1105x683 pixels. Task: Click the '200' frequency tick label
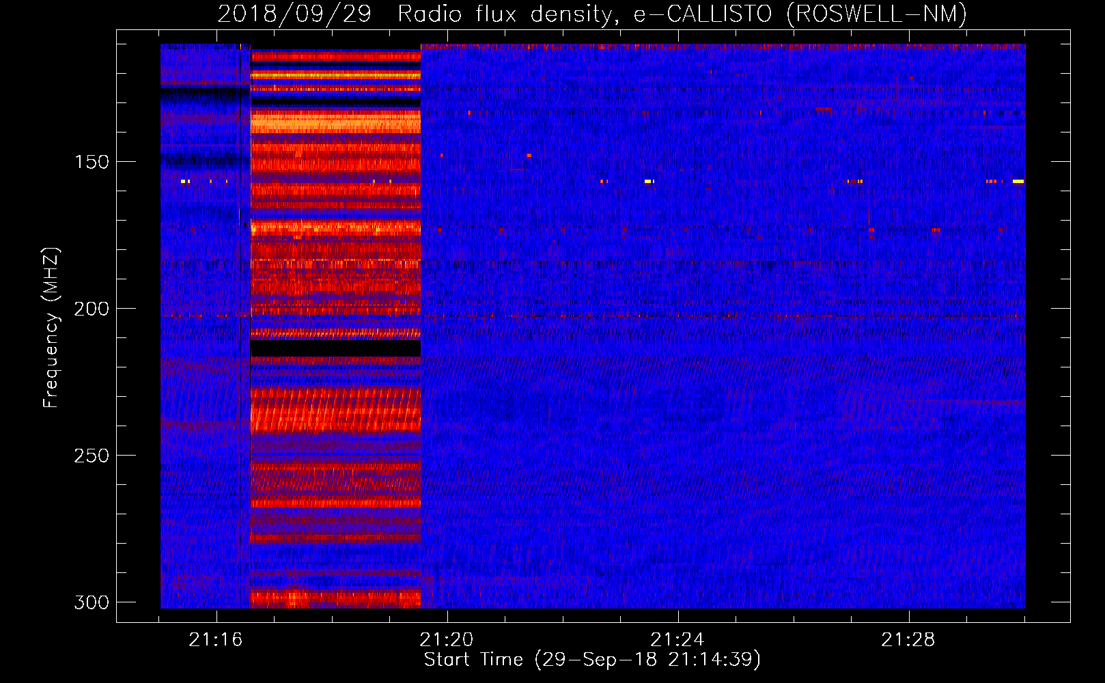click(x=92, y=309)
